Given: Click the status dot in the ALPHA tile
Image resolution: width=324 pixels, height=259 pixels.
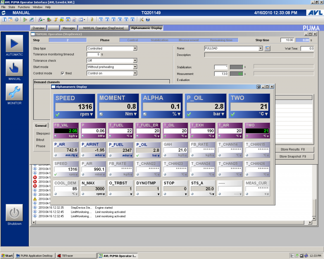Looking at the screenshot, I should 145,114.
